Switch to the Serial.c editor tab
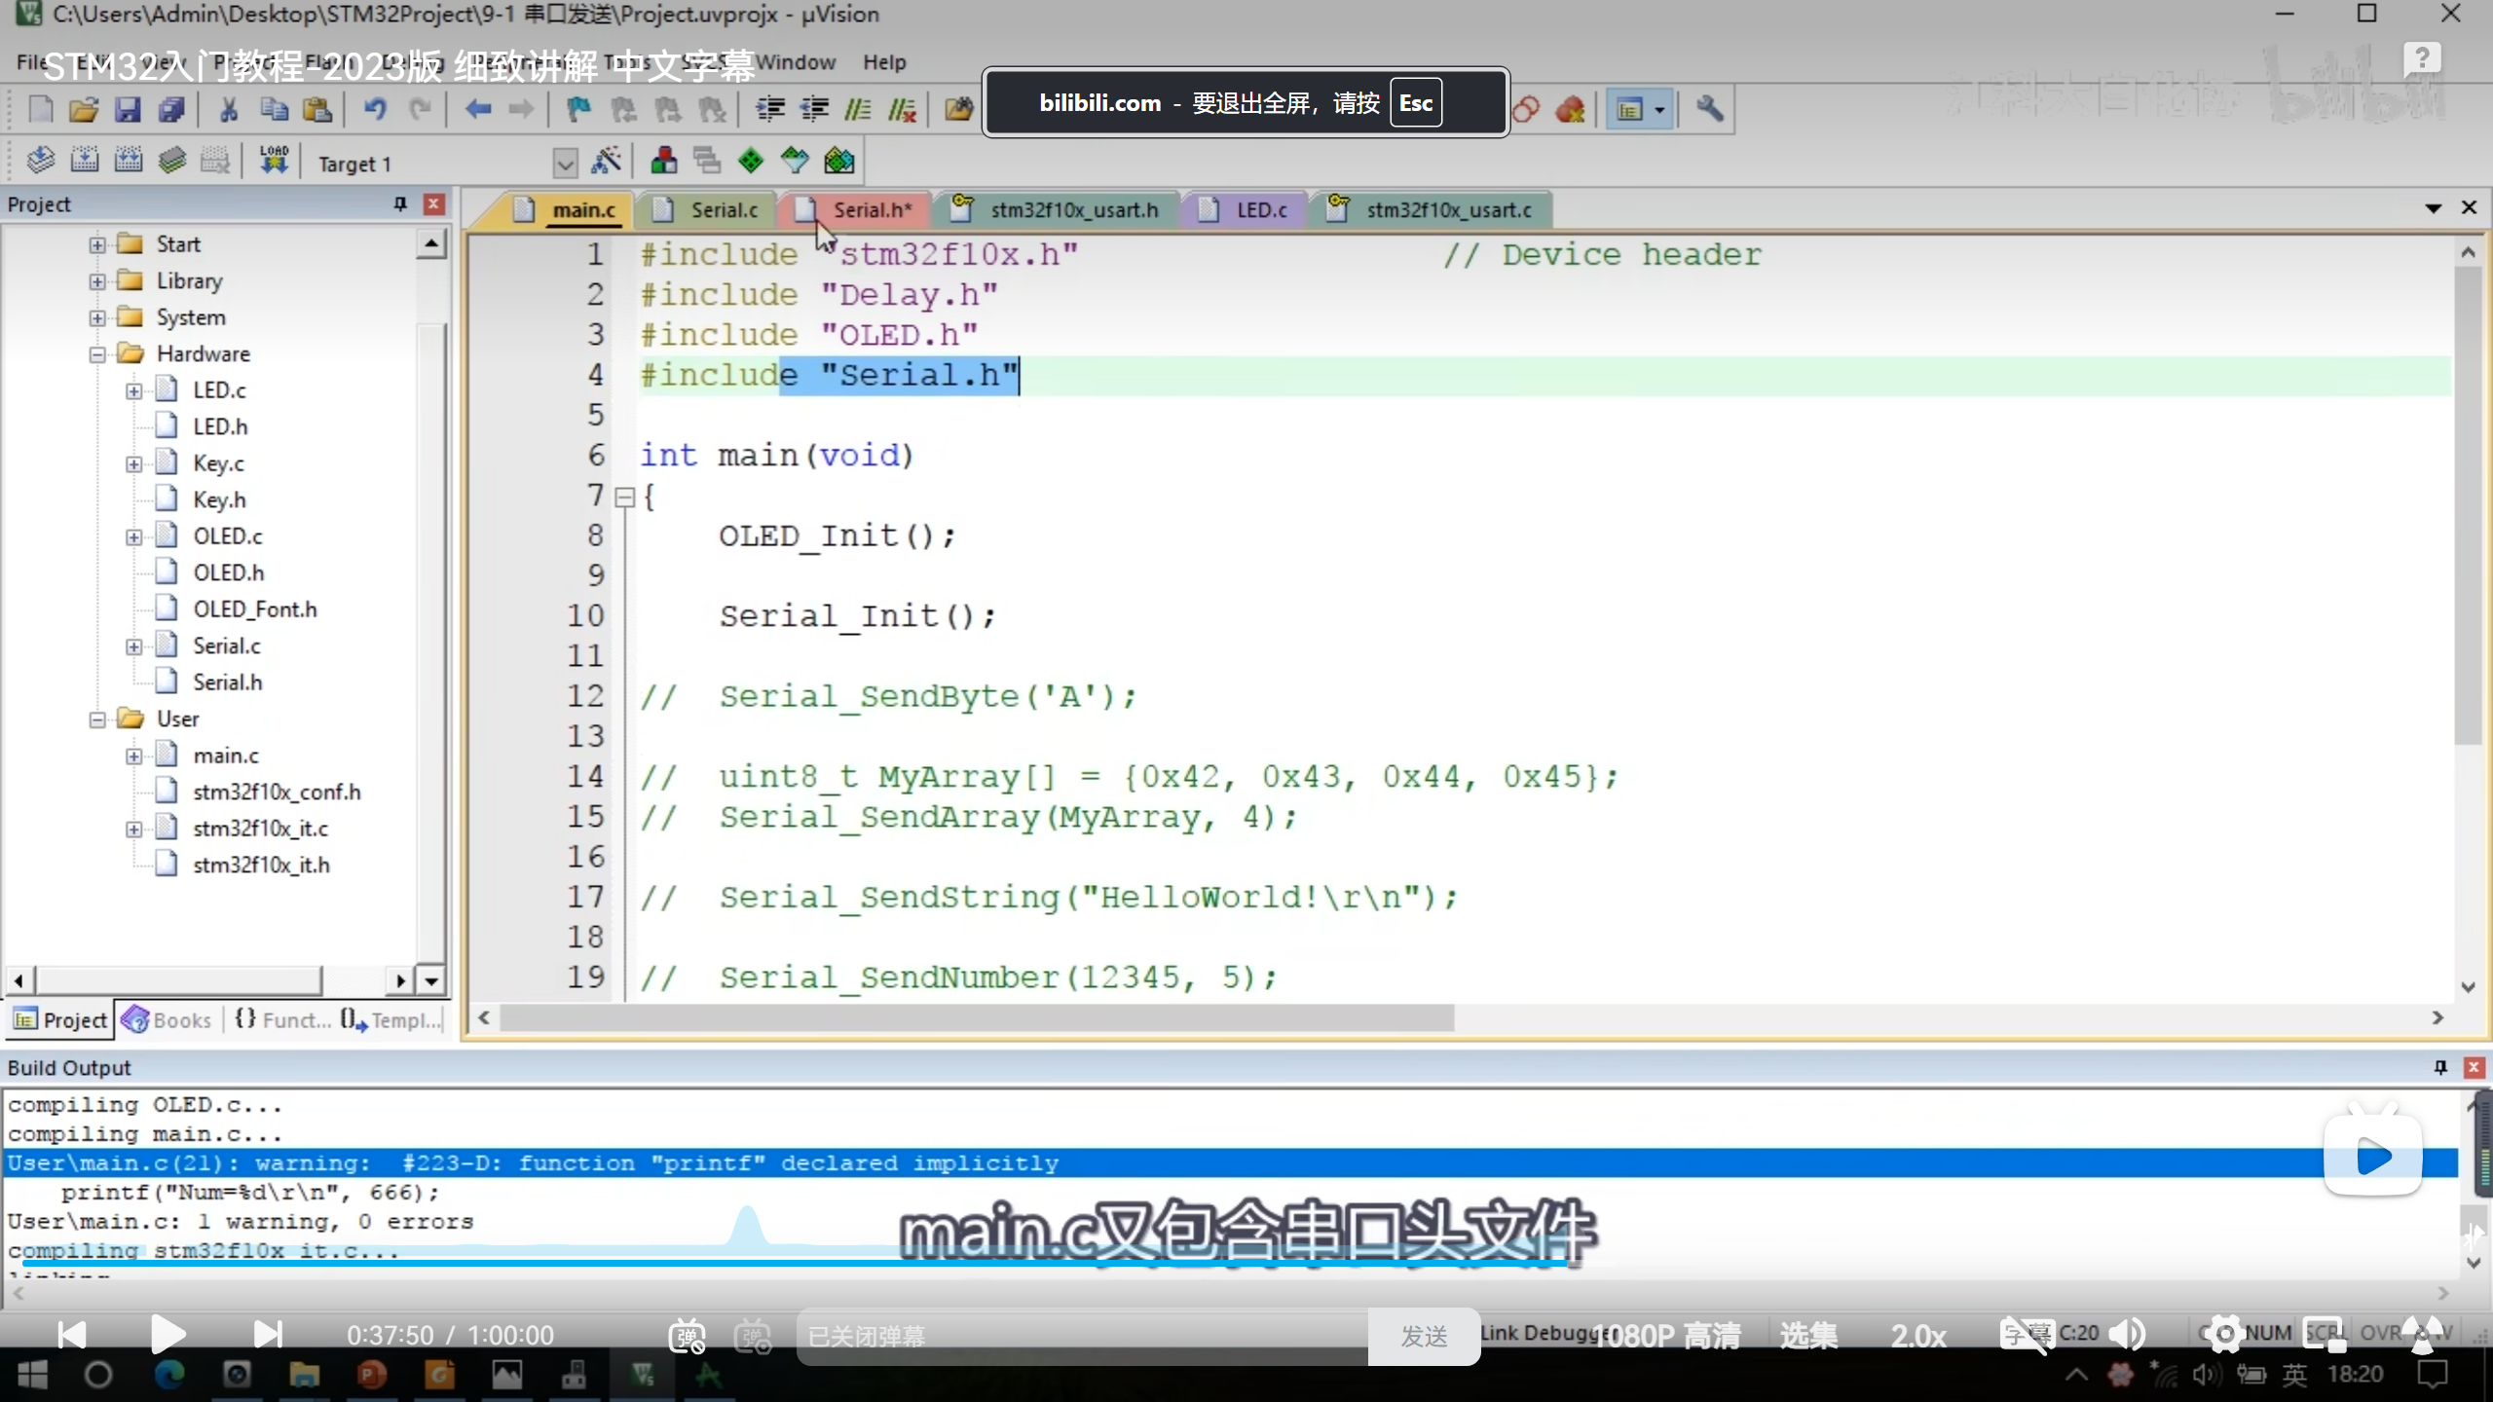Screen dimensions: 2493x1402 (723, 210)
